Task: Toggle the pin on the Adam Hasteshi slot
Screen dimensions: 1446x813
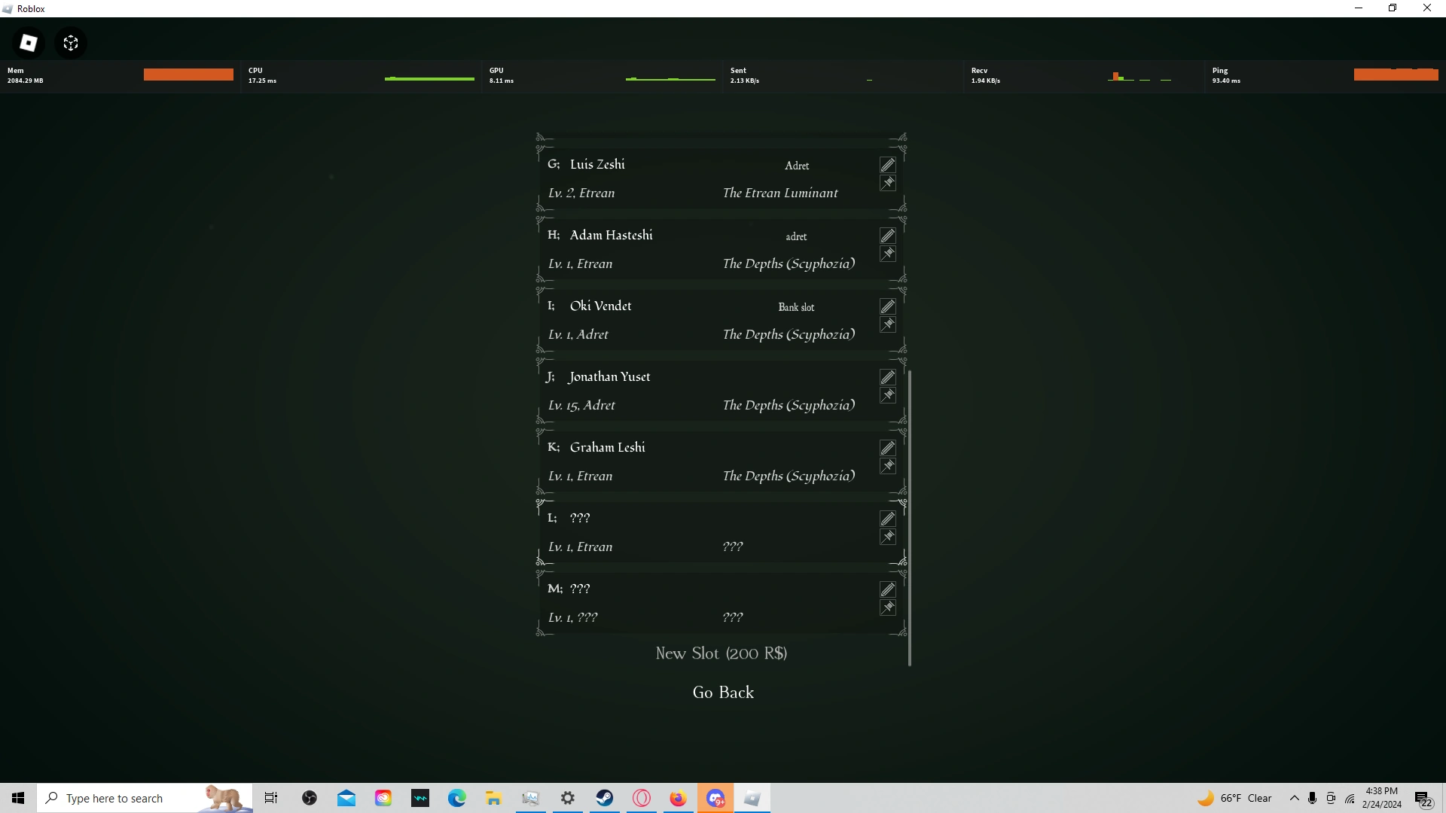Action: tap(888, 254)
